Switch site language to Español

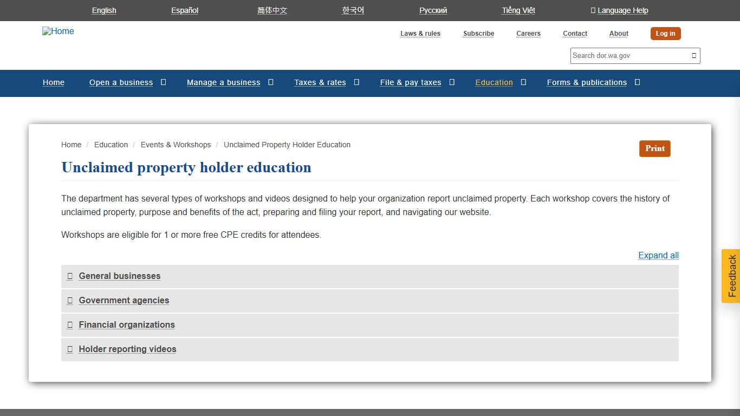[185, 10]
